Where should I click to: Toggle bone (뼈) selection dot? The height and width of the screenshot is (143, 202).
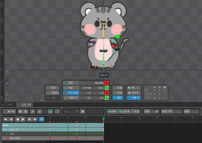tap(155, 90)
